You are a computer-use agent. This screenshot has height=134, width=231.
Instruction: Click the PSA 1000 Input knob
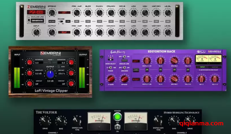(x=36, y=32)
